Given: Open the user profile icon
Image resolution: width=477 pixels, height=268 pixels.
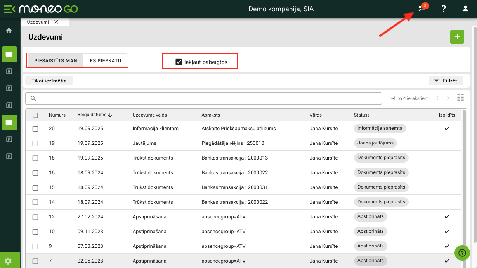Looking at the screenshot, I should click(465, 9).
